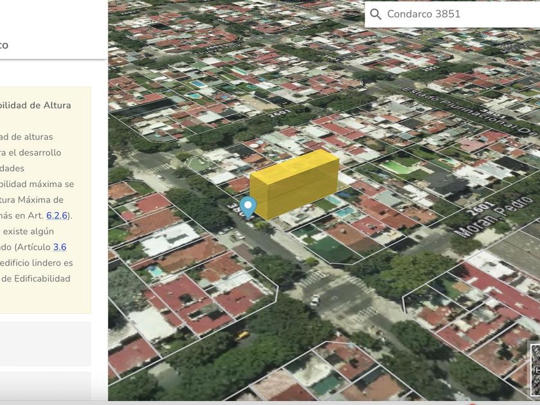Click the yellow taxi on the tree-lined street
The height and width of the screenshot is (405, 540).
[x=242, y=335]
